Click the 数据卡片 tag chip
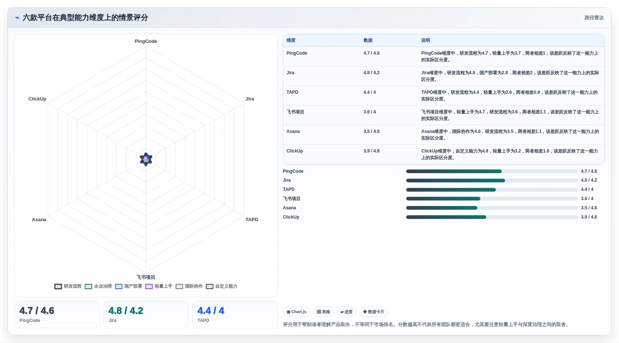The height and width of the screenshot is (343, 619). click(374, 312)
